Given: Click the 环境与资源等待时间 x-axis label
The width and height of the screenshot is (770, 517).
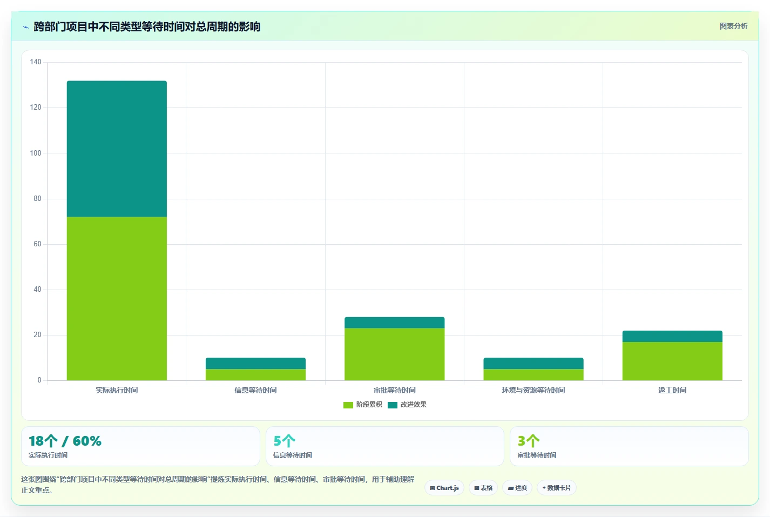Looking at the screenshot, I should click(533, 390).
